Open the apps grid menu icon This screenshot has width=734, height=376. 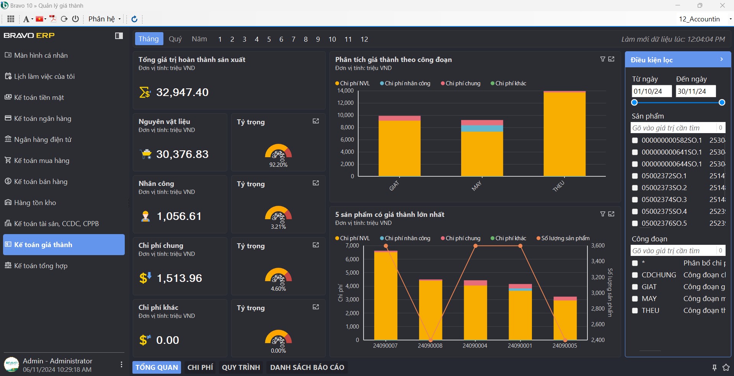[11, 19]
